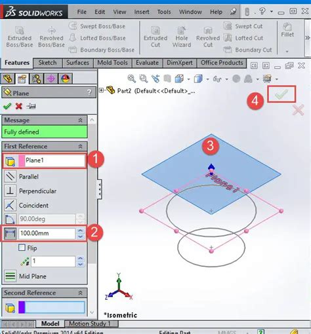
Task: Click the Edit Appearance sphere icon
Action: (x=236, y=79)
